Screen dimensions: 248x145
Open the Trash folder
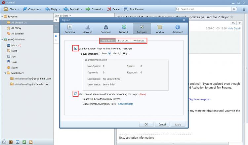12,62
